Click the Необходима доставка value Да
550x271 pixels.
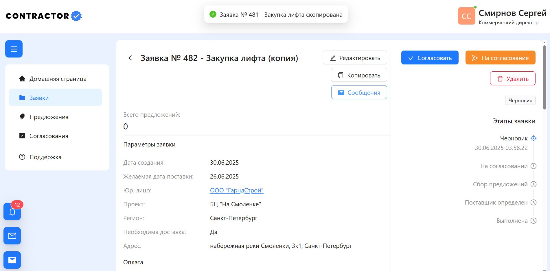[x=214, y=232]
